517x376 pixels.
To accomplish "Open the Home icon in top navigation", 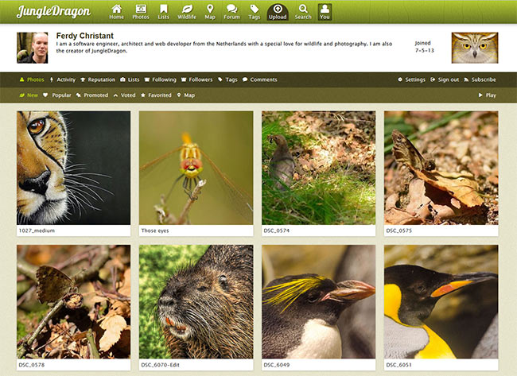I will pos(116,12).
